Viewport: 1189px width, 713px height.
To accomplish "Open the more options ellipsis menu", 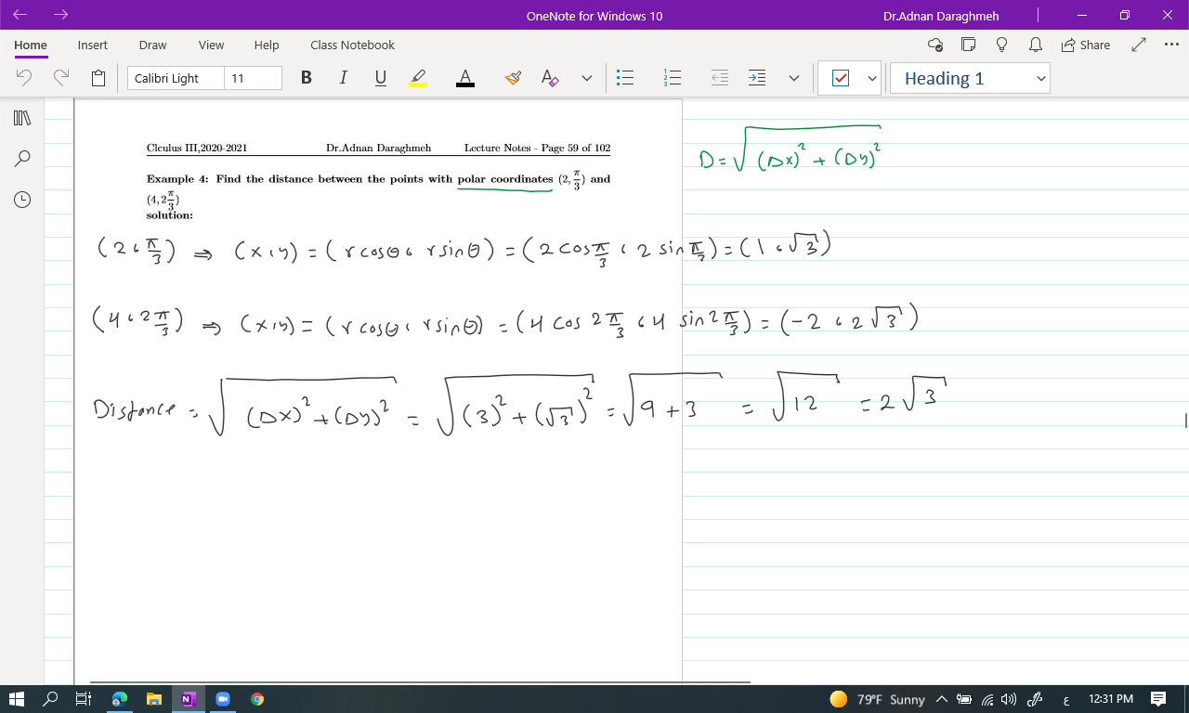I will click(x=1169, y=45).
